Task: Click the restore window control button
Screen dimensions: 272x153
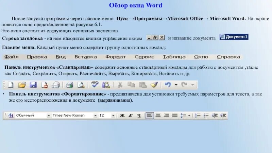Action: (155, 37)
